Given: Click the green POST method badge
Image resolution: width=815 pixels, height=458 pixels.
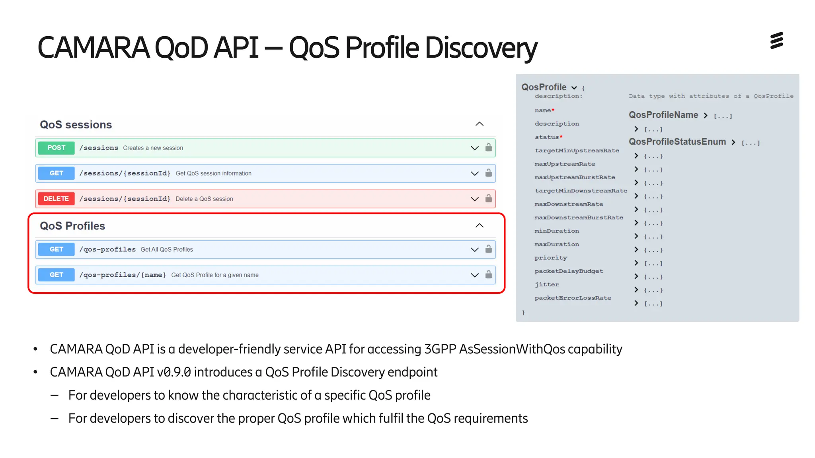Looking at the screenshot, I should [56, 147].
